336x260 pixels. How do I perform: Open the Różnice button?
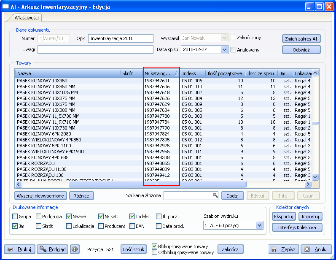pyautogui.click(x=81, y=196)
